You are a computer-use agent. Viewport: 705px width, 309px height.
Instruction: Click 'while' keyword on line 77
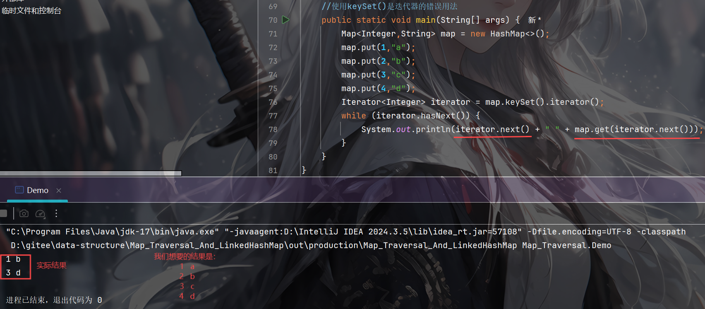pos(353,116)
